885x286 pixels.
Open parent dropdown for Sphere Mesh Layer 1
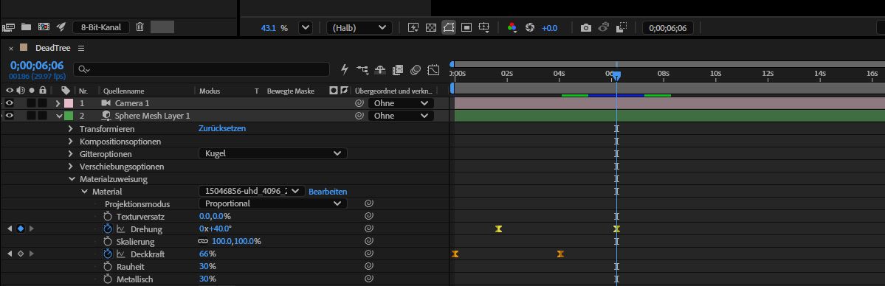(401, 116)
